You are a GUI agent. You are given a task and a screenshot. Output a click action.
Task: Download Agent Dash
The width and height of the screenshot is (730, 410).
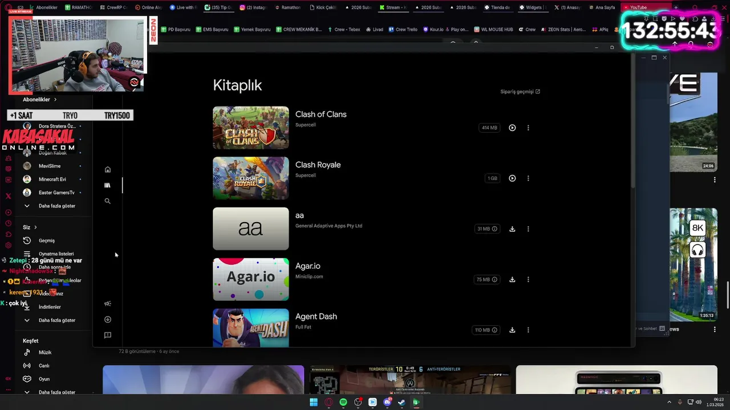pyautogui.click(x=512, y=330)
